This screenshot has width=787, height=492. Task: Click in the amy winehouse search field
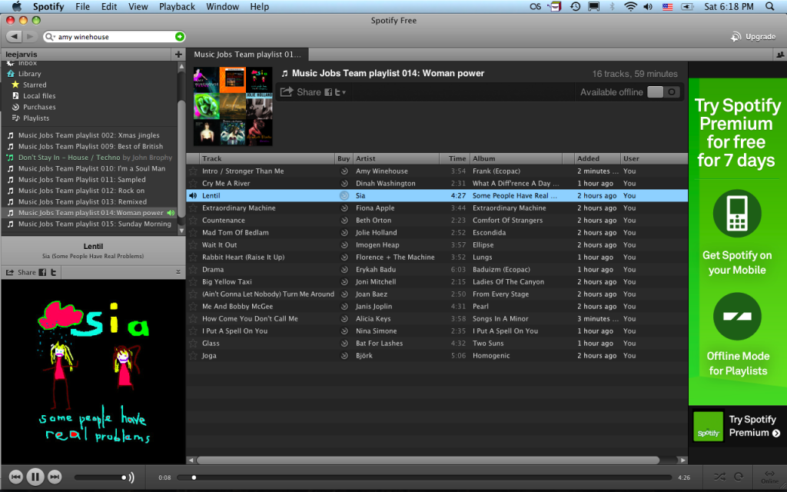coord(115,37)
